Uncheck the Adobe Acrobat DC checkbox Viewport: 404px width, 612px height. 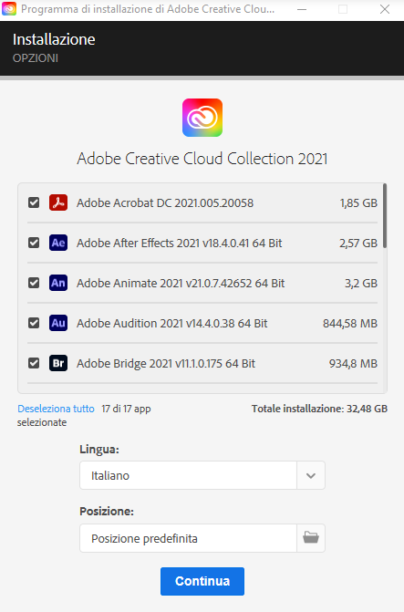pyautogui.click(x=34, y=202)
